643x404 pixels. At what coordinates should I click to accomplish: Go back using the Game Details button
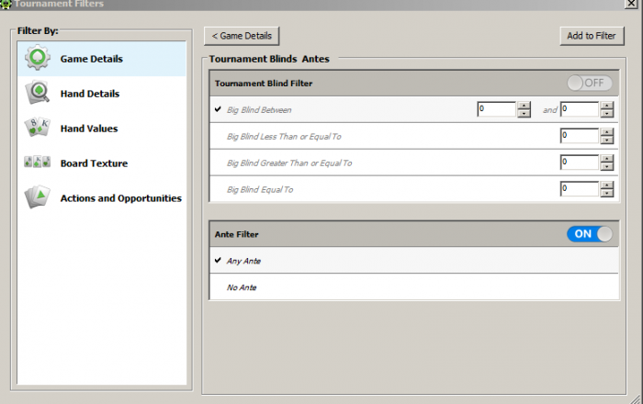(242, 36)
